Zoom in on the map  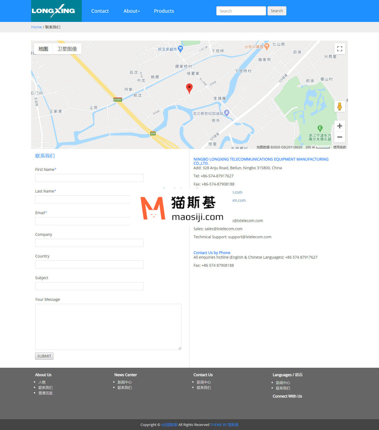click(339, 126)
